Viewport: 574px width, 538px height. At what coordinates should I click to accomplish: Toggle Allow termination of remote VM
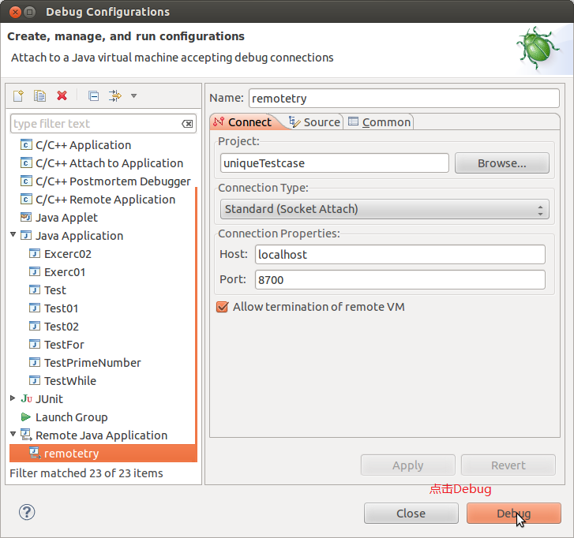click(222, 307)
